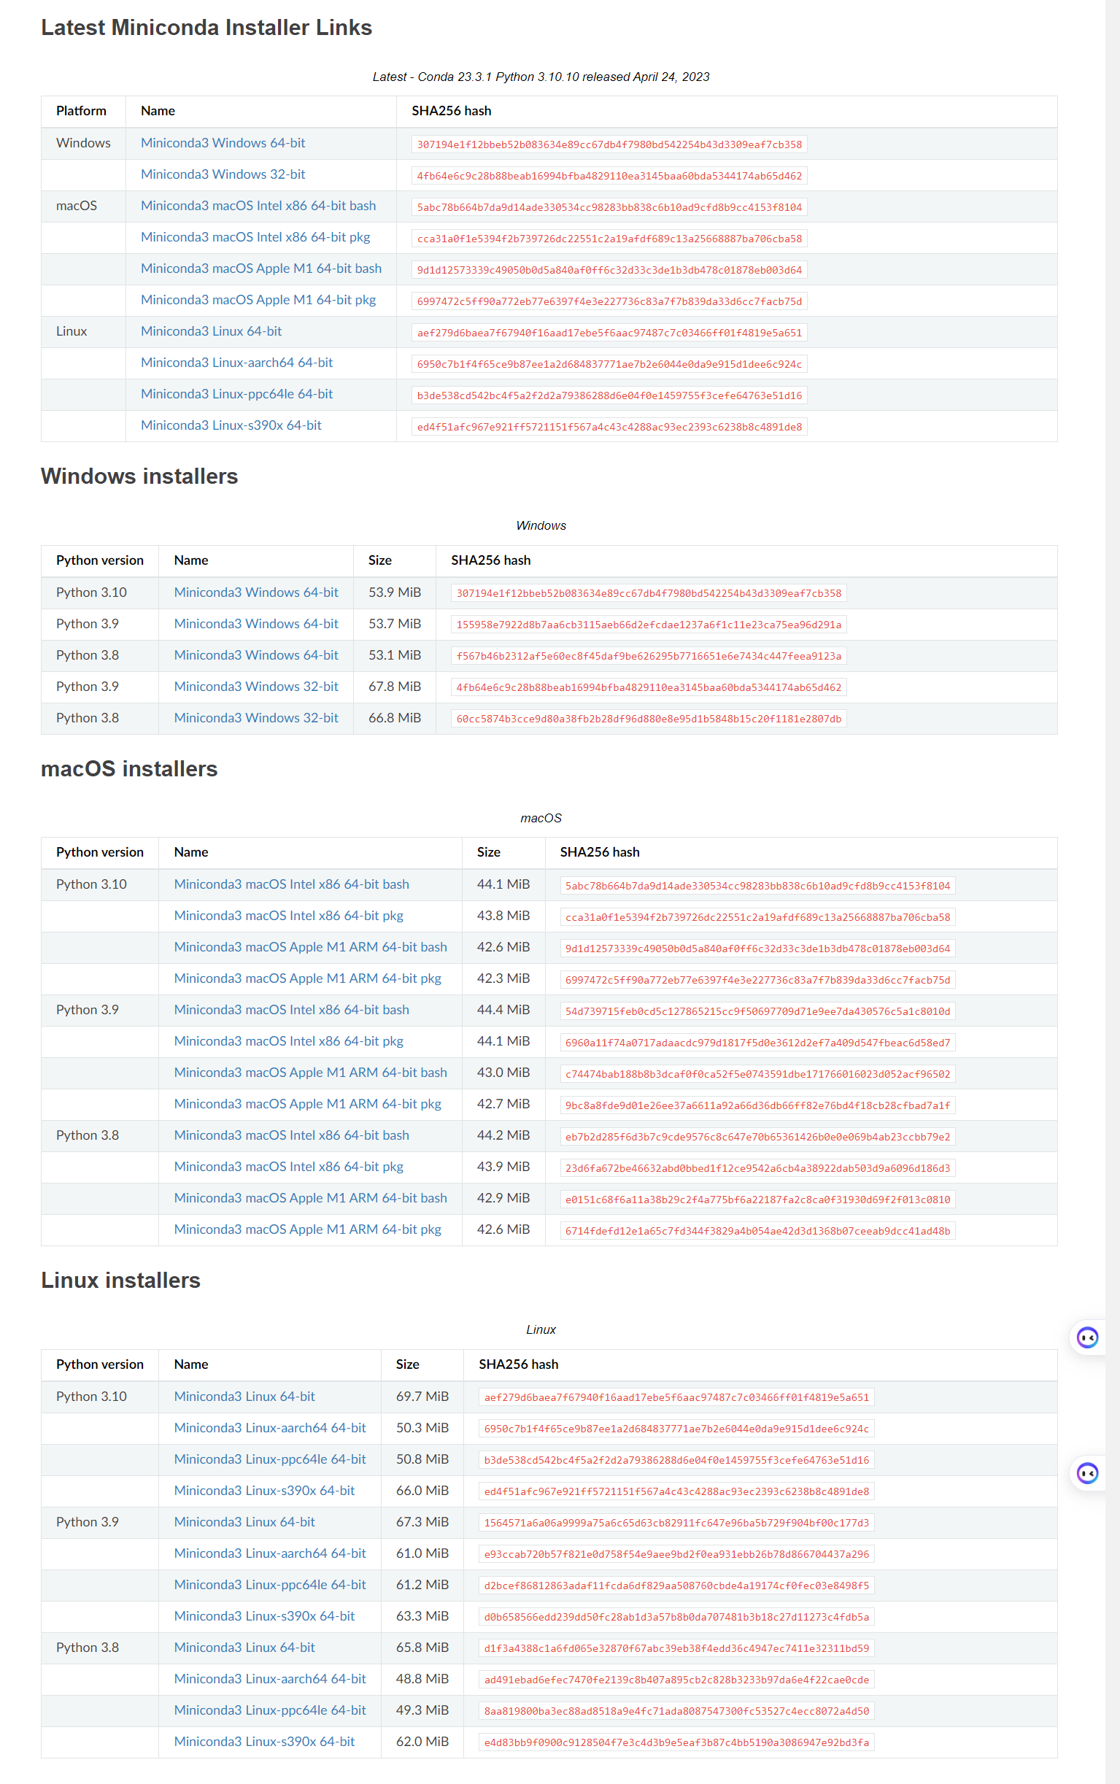Download Miniconda3 macOS Apple M1 64-bit pkg
Image resolution: width=1120 pixels, height=1784 pixels.
pyautogui.click(x=258, y=300)
